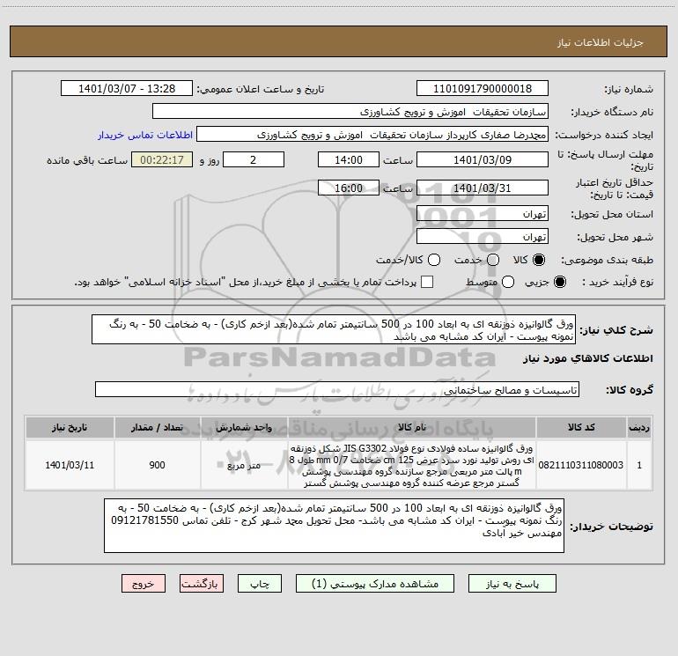The width and height of the screenshot is (678, 656).
Task: Click the تاریخ نیاز column header
Action: click(70, 427)
